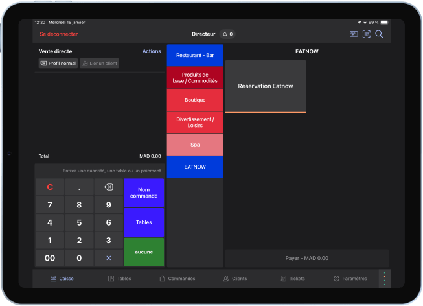
Task: Open the cash drawer icon in header
Action: click(x=354, y=34)
